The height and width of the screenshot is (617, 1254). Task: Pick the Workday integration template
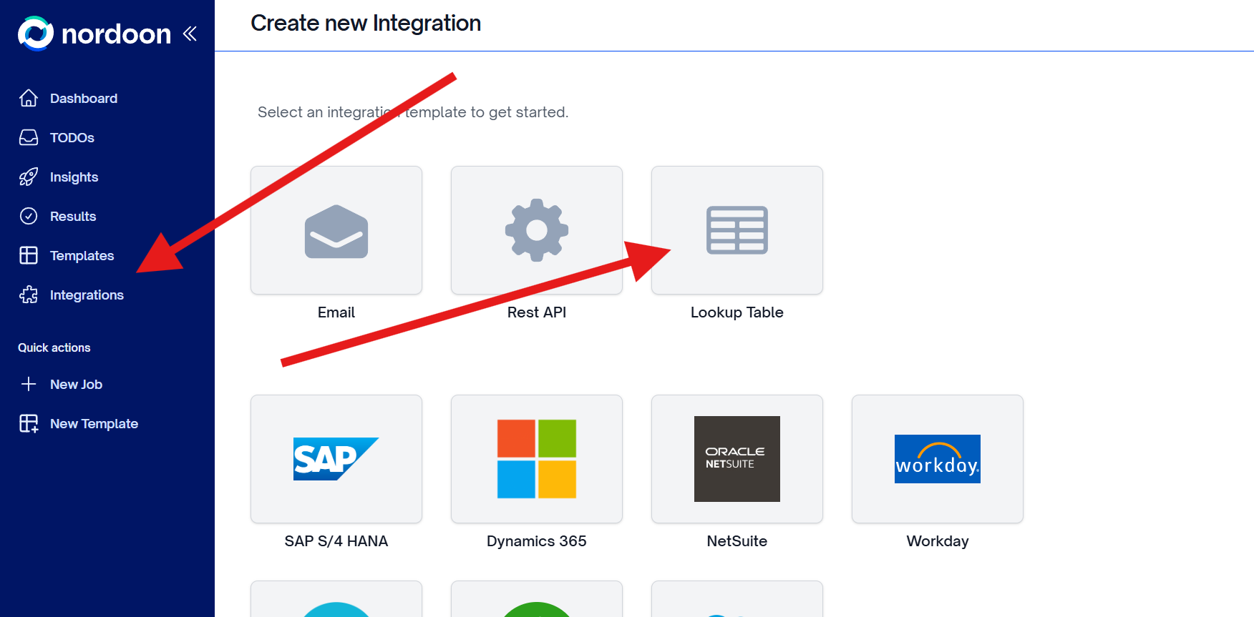pyautogui.click(x=937, y=459)
